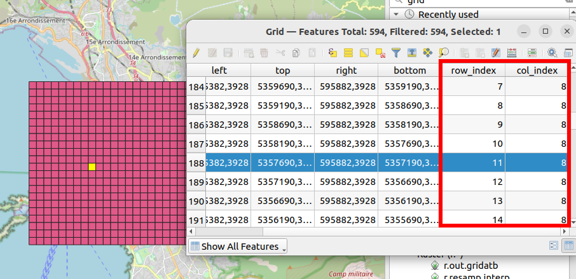
Task: Open the Show All Features dropdown
Action: (239, 247)
